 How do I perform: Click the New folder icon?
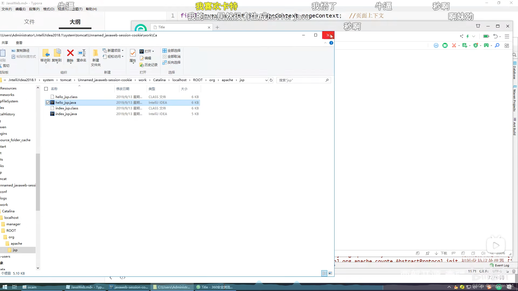pos(96,53)
